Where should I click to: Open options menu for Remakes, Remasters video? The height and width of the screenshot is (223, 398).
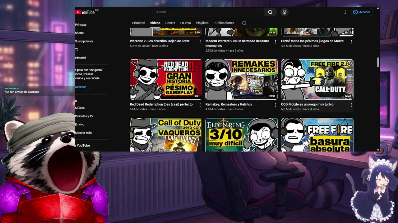(x=275, y=105)
